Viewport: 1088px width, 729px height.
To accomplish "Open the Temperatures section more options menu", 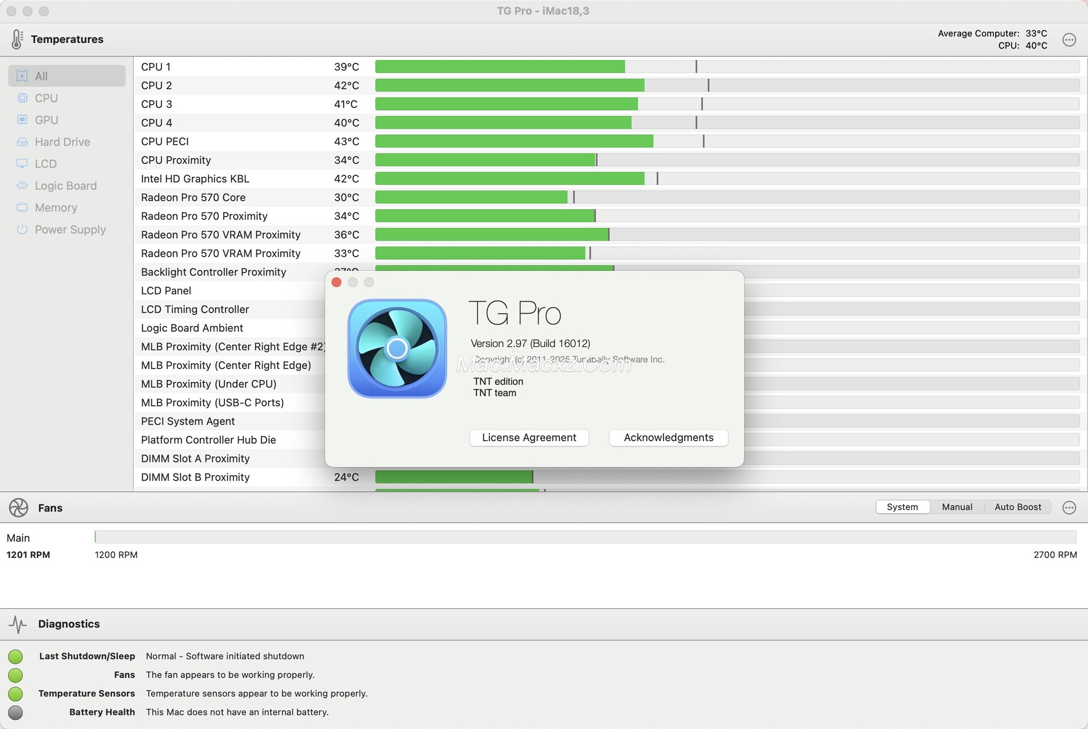I will (x=1069, y=40).
